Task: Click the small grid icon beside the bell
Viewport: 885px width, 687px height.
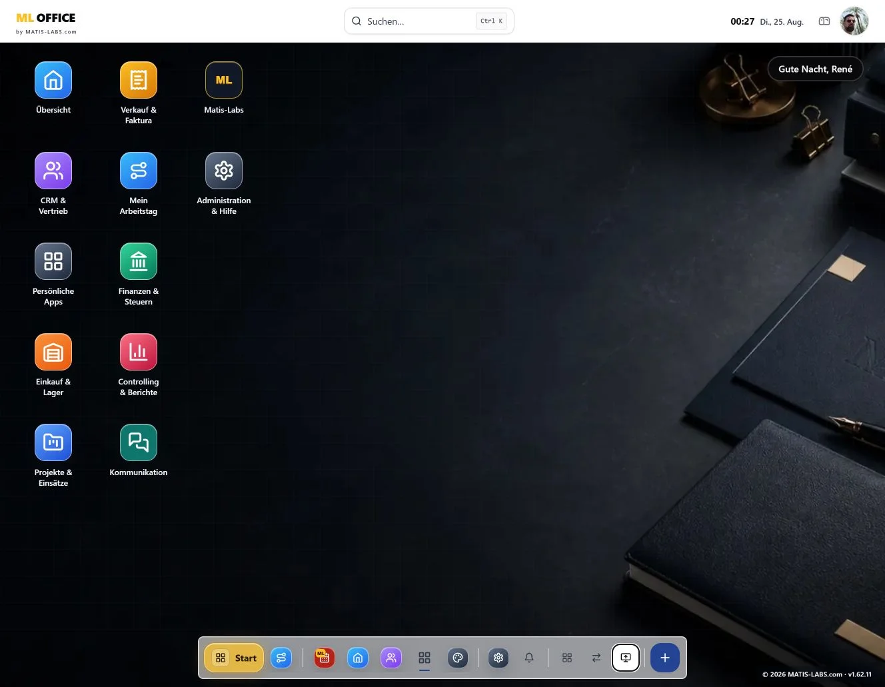Action: click(x=567, y=658)
